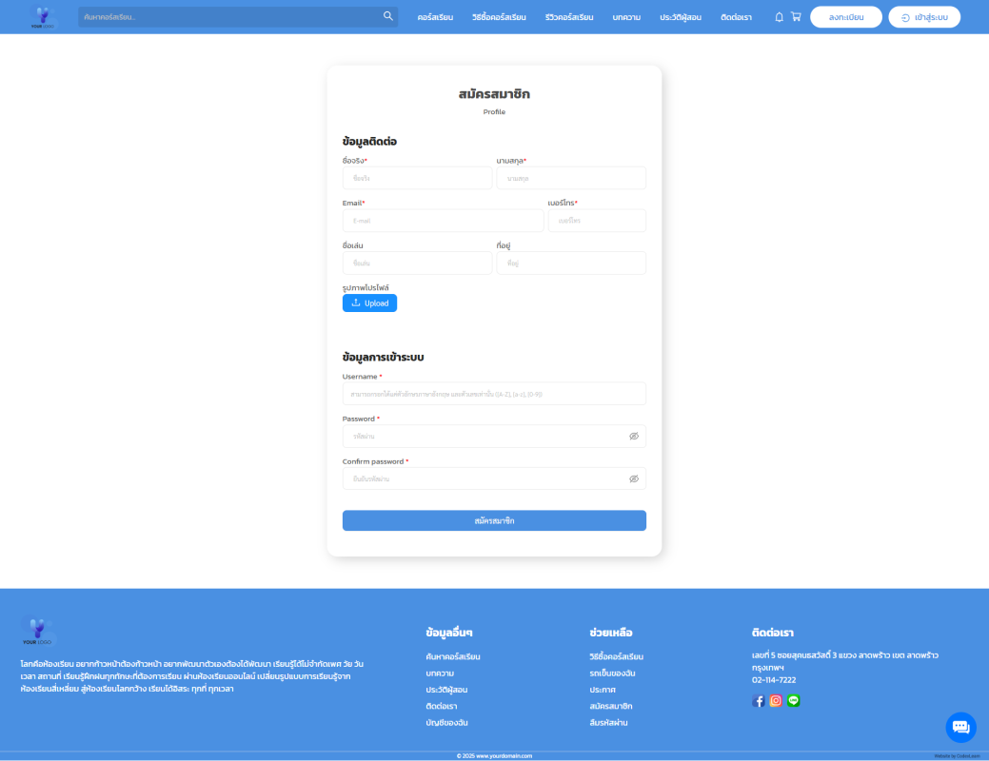This screenshot has height=761, width=989.
Task: Go to the บทความ menu item
Action: [x=626, y=17]
